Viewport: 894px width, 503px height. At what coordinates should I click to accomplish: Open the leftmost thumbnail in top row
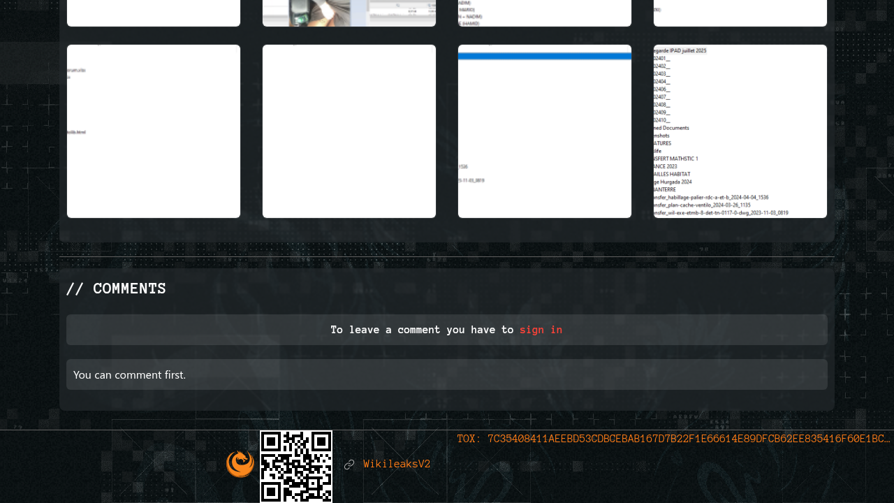pos(154,13)
